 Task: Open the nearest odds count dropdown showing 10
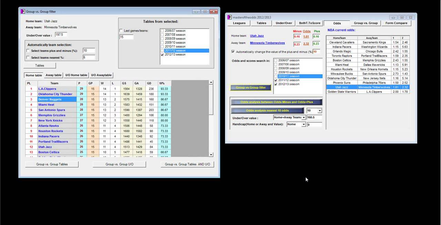[320, 111]
